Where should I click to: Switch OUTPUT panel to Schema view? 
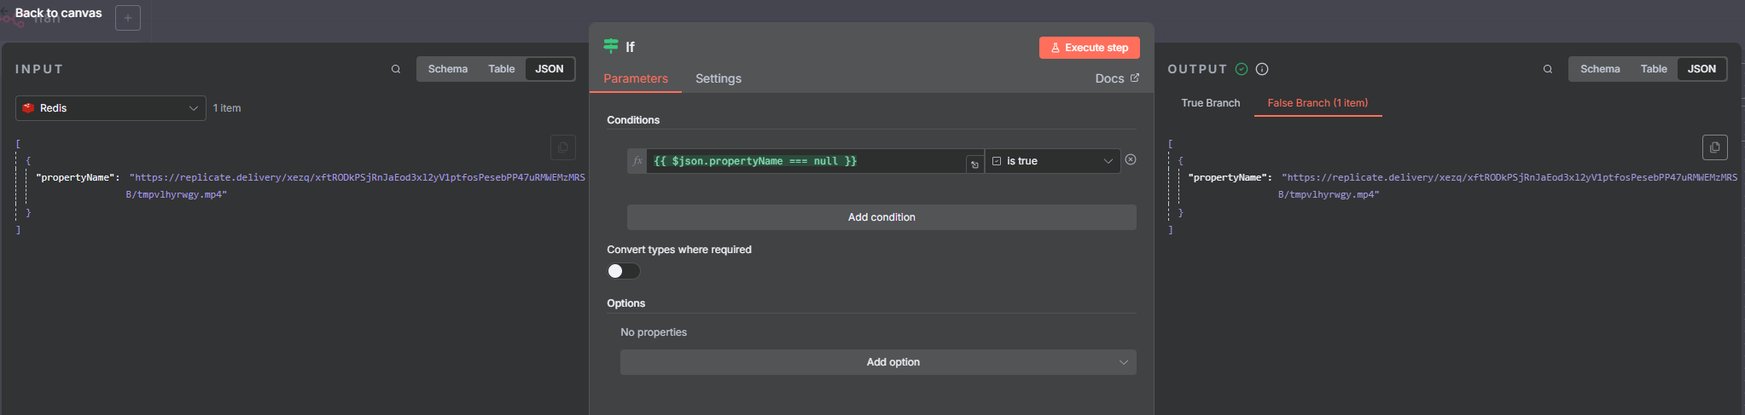1600,69
